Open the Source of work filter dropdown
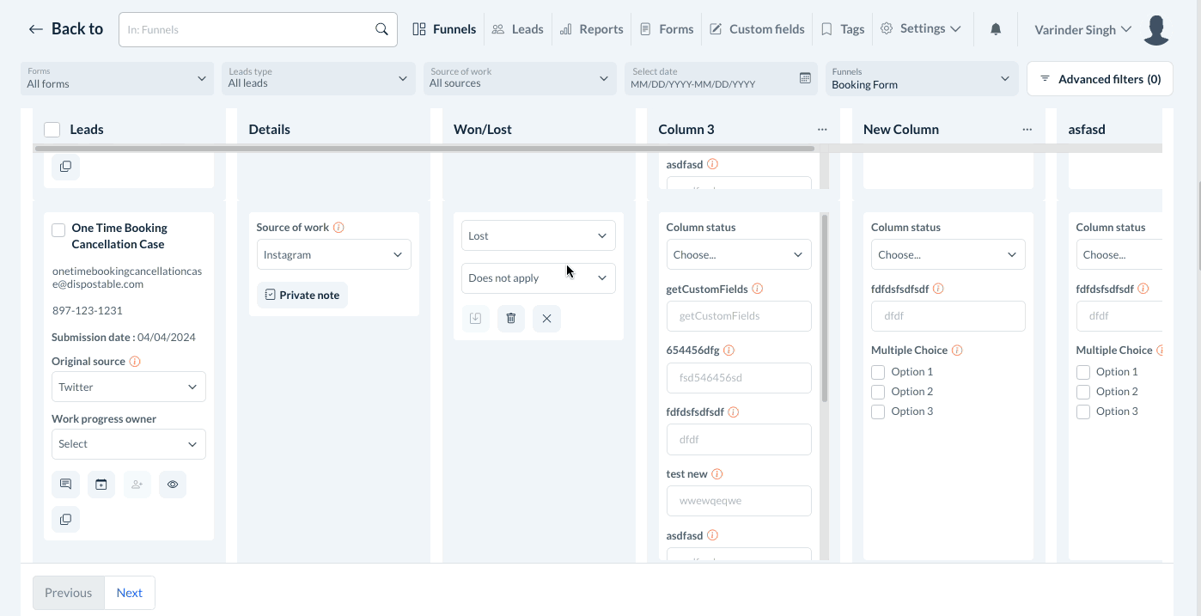This screenshot has width=1201, height=616. (x=519, y=78)
